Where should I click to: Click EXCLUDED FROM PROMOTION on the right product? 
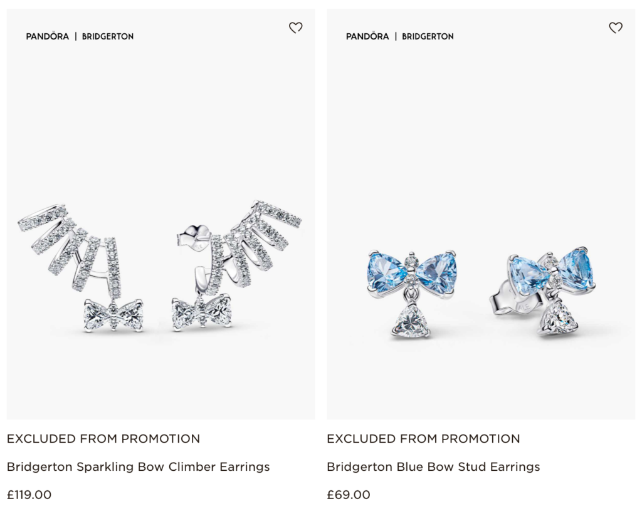click(x=424, y=439)
